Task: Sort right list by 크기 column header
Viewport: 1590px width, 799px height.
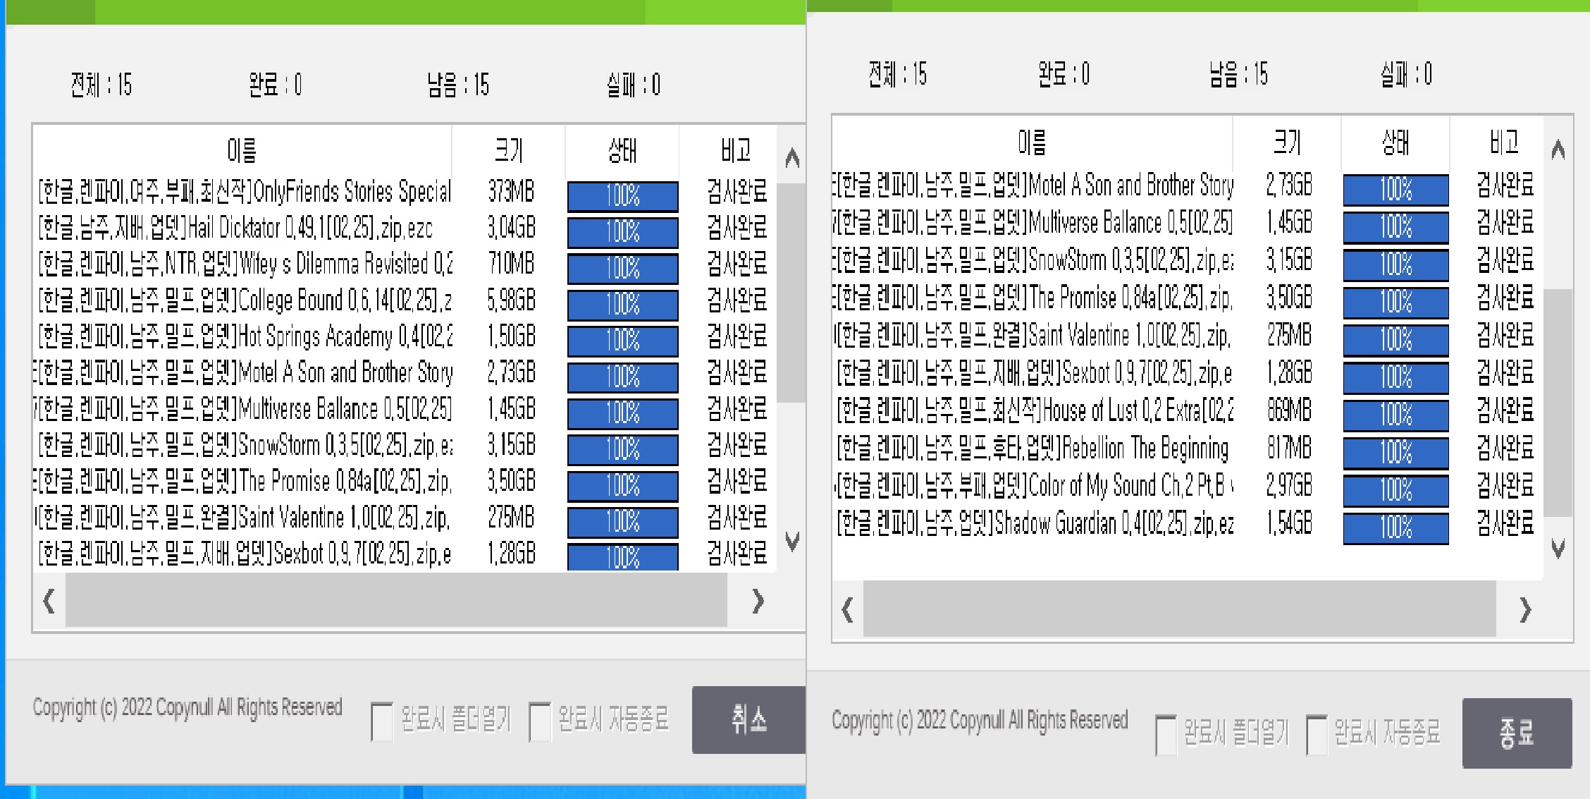Action: (x=1287, y=143)
